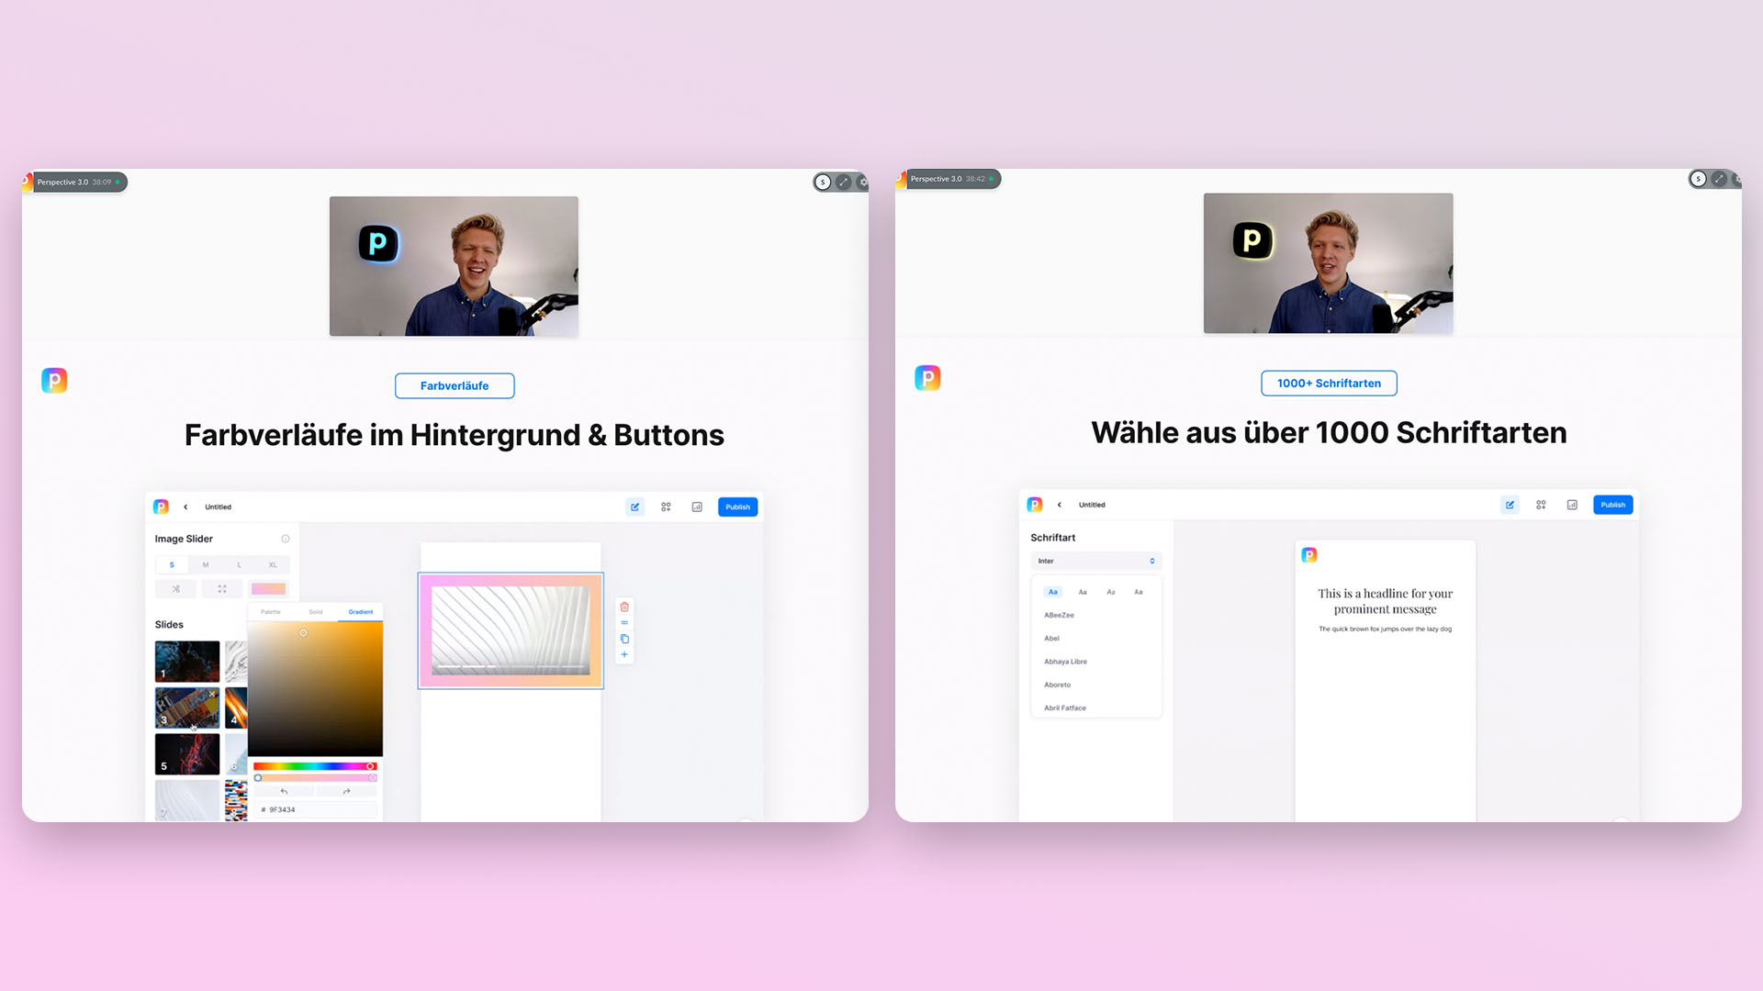1763x991 pixels.
Task: Toggle shuffle option in Image Slider
Action: (175, 589)
